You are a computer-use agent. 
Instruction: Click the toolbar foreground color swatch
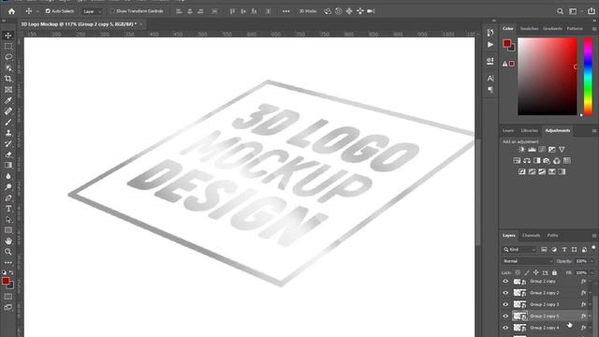(x=6, y=281)
